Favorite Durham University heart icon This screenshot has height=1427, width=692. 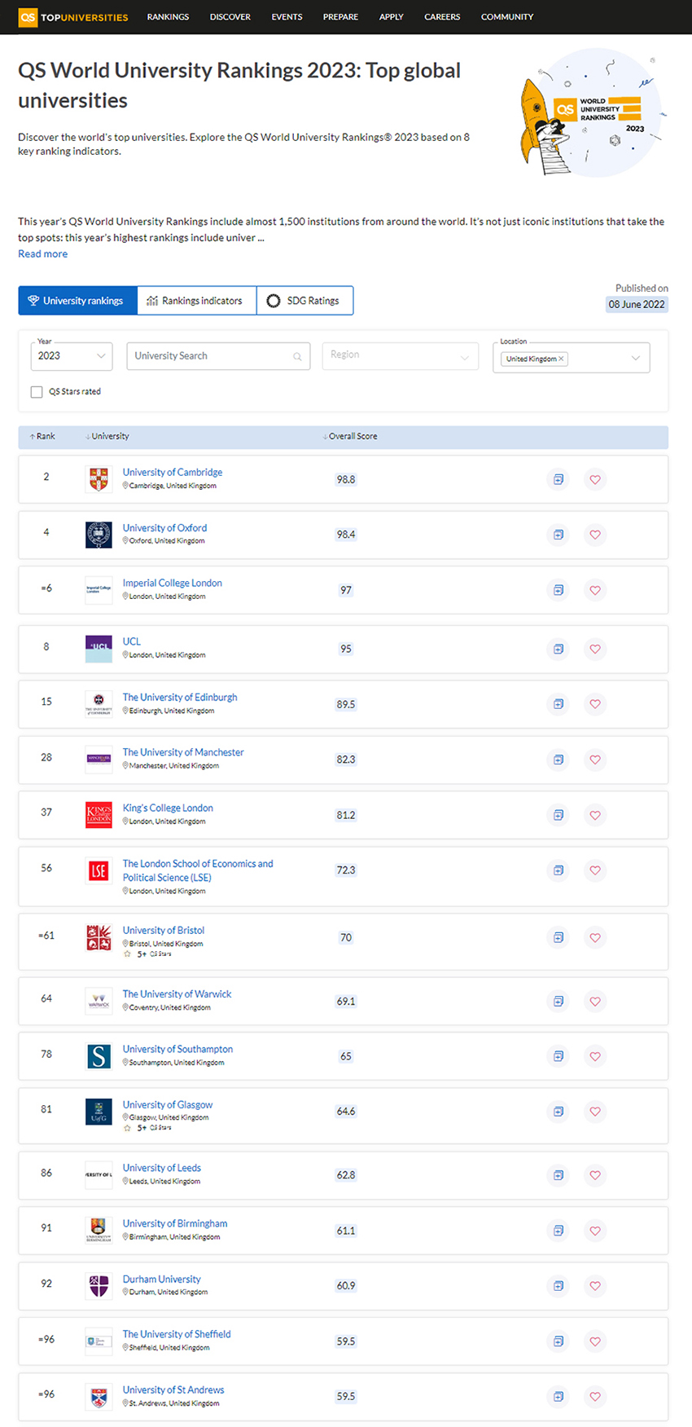595,1286
